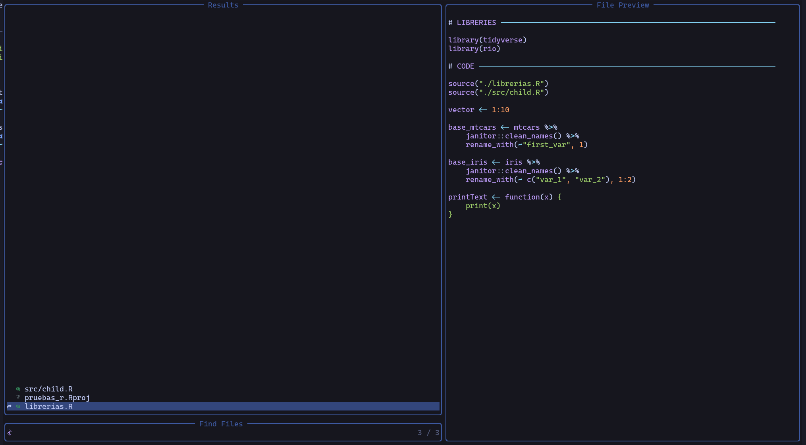This screenshot has height=445, width=806.
Task: Select the highlighted librerias.R entry
Action: pyautogui.click(x=48, y=407)
